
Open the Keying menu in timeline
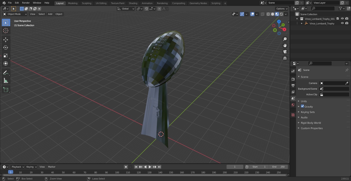click(31, 167)
